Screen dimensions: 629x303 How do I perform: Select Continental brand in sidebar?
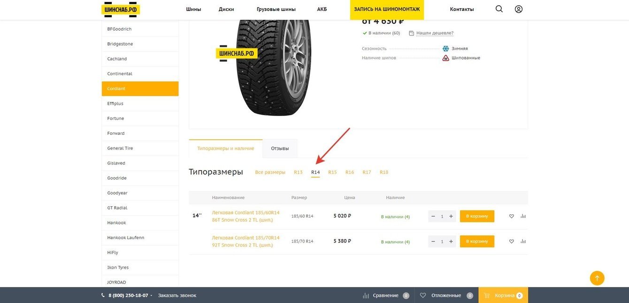pyautogui.click(x=120, y=74)
